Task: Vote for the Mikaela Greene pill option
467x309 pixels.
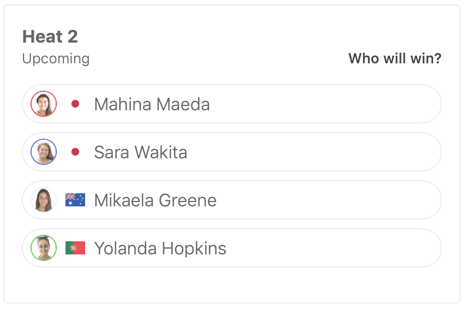Action: pos(327,200)
